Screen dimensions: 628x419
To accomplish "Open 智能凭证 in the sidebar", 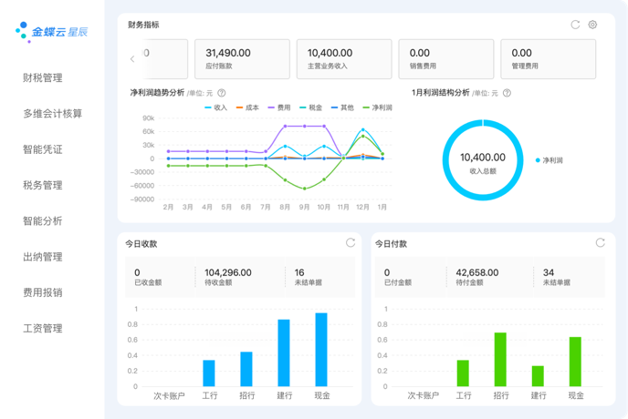I will point(43,149).
